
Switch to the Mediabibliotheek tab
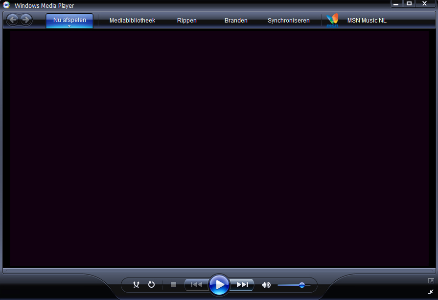(x=132, y=21)
